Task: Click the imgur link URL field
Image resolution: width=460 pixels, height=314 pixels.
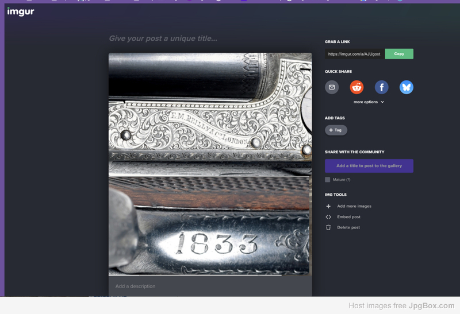Action: [355, 54]
